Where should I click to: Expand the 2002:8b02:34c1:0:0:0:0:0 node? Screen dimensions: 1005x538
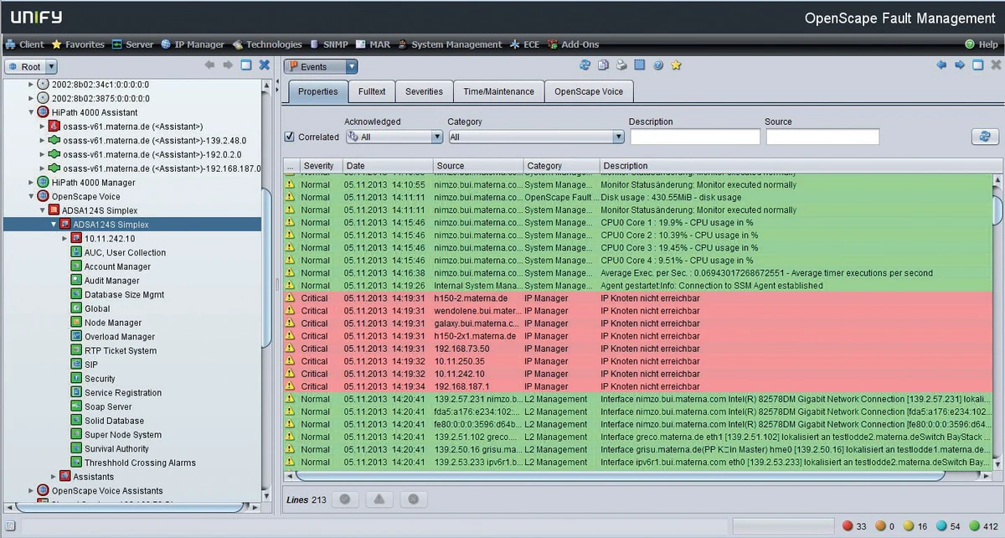coord(32,85)
